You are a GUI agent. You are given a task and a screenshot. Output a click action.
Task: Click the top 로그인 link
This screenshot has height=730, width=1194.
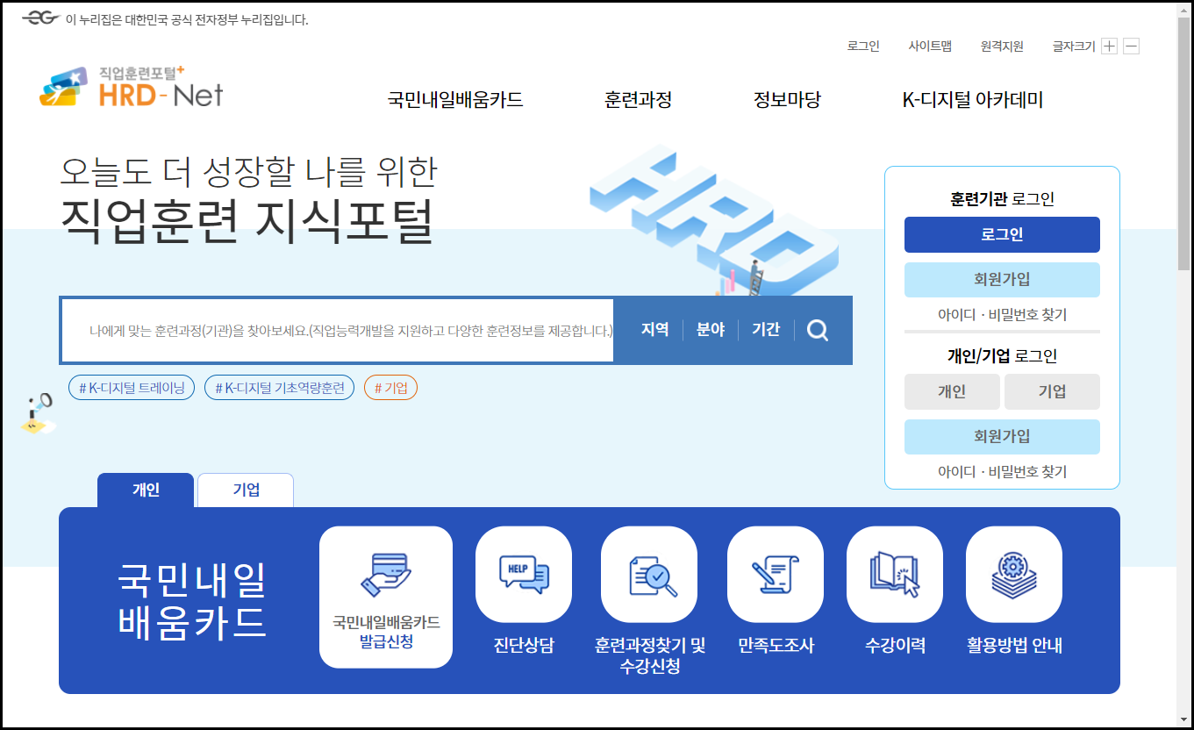coord(863,47)
